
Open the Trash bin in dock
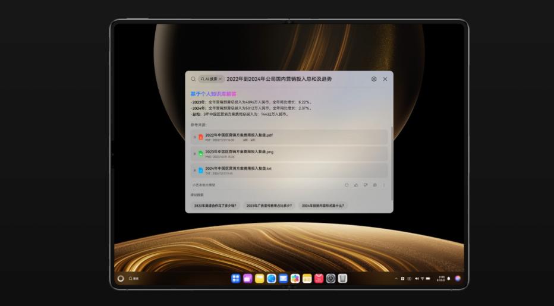point(343,279)
